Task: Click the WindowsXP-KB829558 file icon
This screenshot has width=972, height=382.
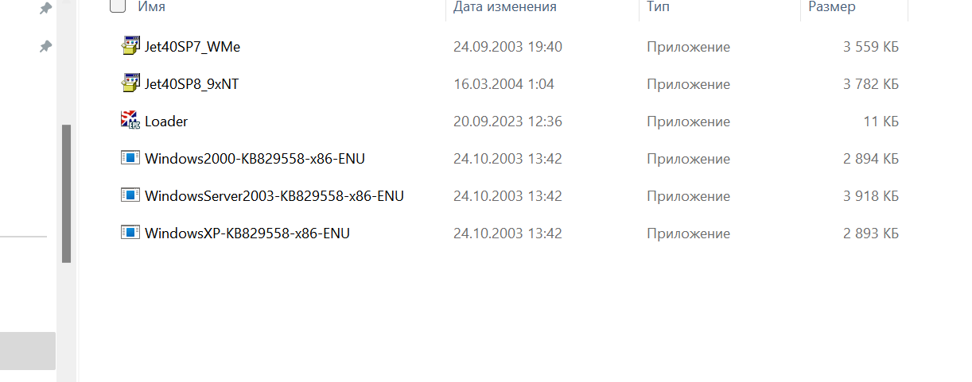Action: (x=130, y=233)
